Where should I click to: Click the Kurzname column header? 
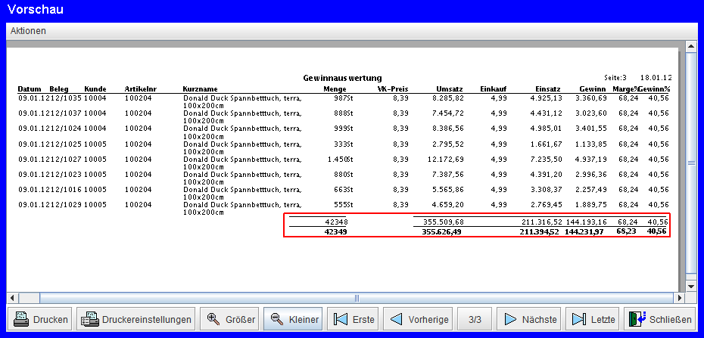200,88
